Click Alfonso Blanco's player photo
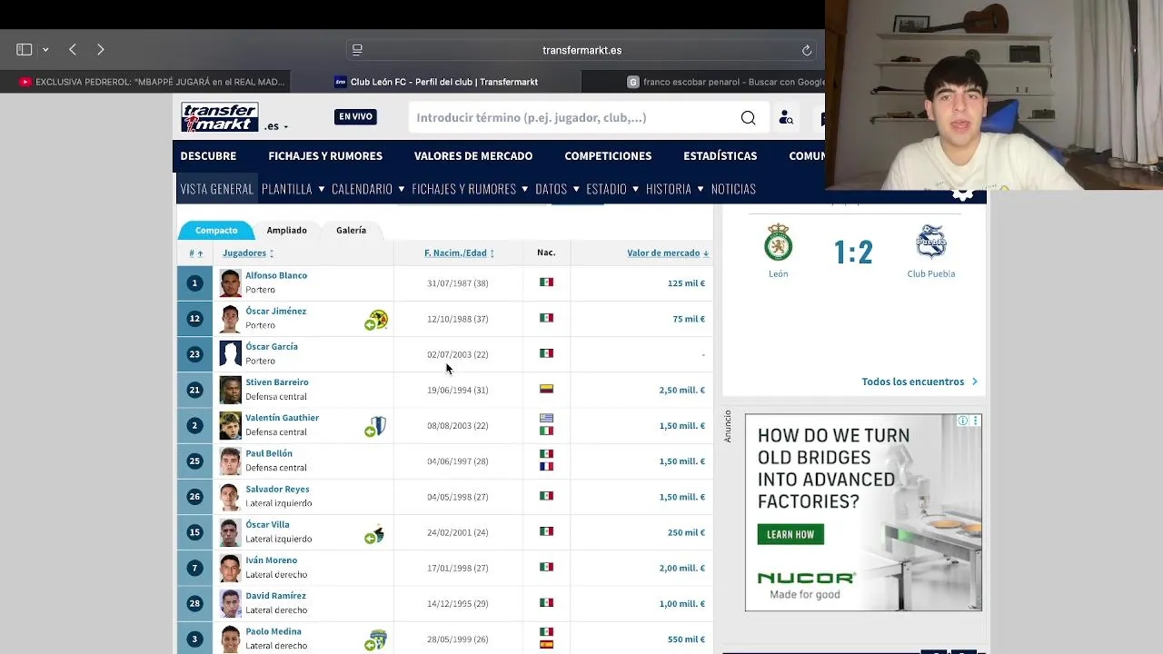Screen dimensions: 1163x654 (x=230, y=282)
